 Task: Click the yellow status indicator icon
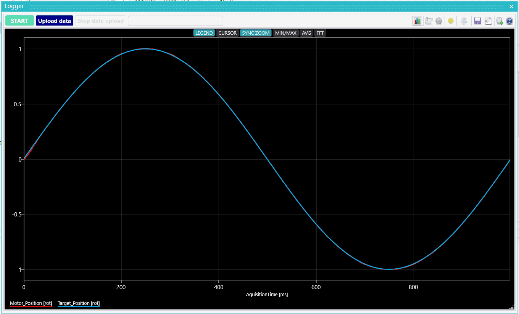[x=451, y=21]
